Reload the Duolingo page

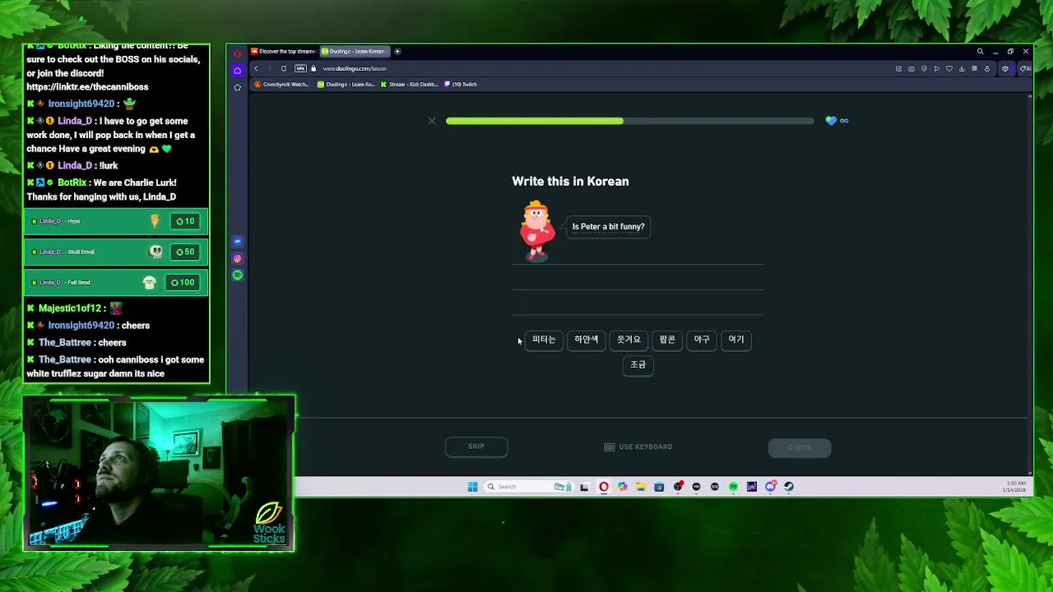284,68
